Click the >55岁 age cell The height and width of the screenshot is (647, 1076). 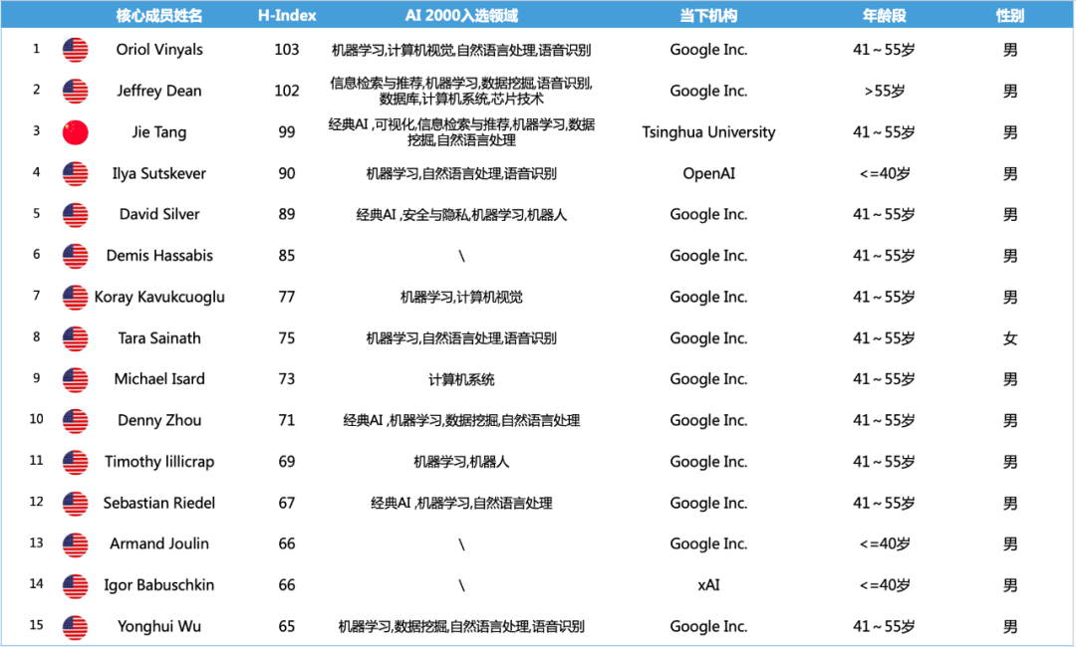(x=885, y=92)
